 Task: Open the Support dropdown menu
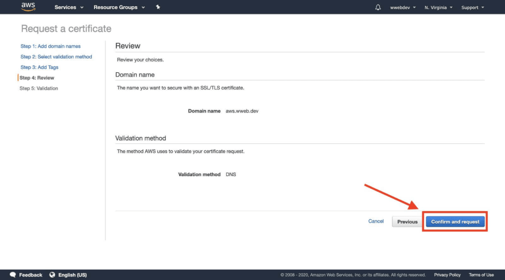(x=472, y=7)
